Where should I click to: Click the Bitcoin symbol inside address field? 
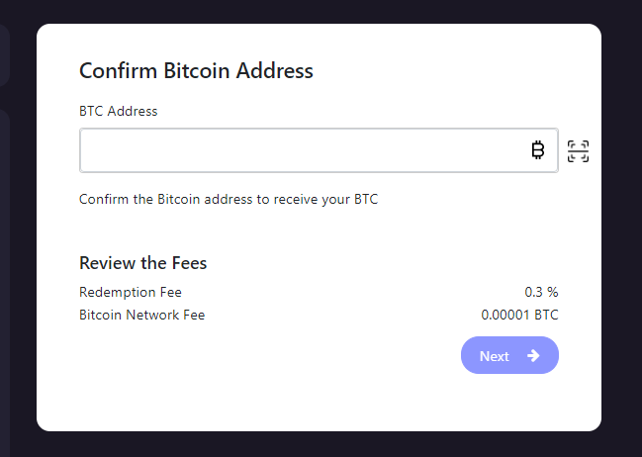tap(538, 150)
